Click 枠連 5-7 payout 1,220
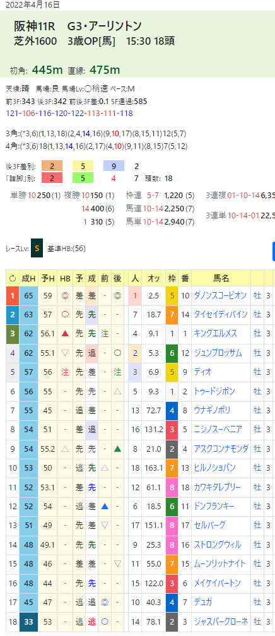Viewport: 275px width, 636px height. point(175,196)
